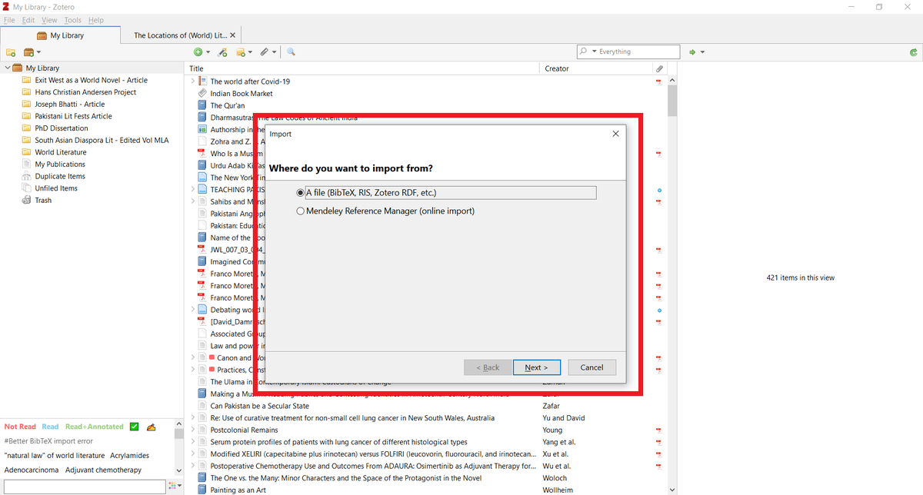Select the World Literature collection

(61, 152)
